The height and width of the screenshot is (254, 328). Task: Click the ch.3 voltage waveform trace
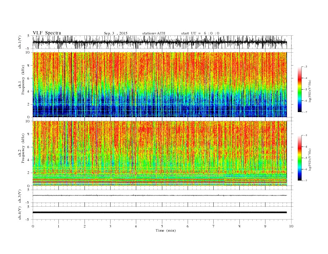click(x=159, y=195)
